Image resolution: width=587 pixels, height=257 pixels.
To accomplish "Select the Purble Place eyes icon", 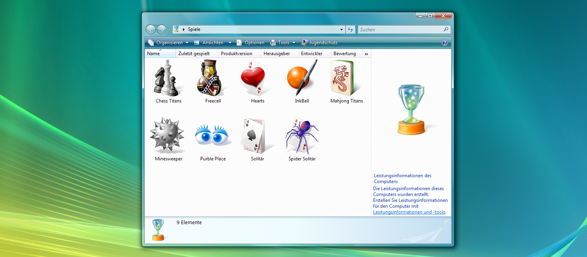I will pos(213,135).
